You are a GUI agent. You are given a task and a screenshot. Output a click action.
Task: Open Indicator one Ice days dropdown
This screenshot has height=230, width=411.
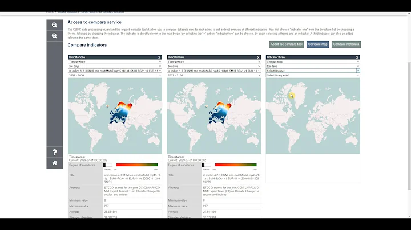tap(115, 67)
